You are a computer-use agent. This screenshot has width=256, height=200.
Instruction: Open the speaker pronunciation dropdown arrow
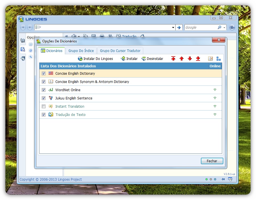79,36
